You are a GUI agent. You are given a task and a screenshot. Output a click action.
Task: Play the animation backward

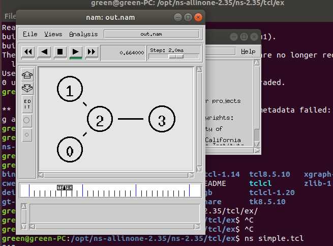pos(44,52)
